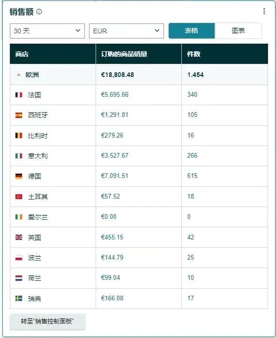Click the 意大利 store row

(139, 156)
